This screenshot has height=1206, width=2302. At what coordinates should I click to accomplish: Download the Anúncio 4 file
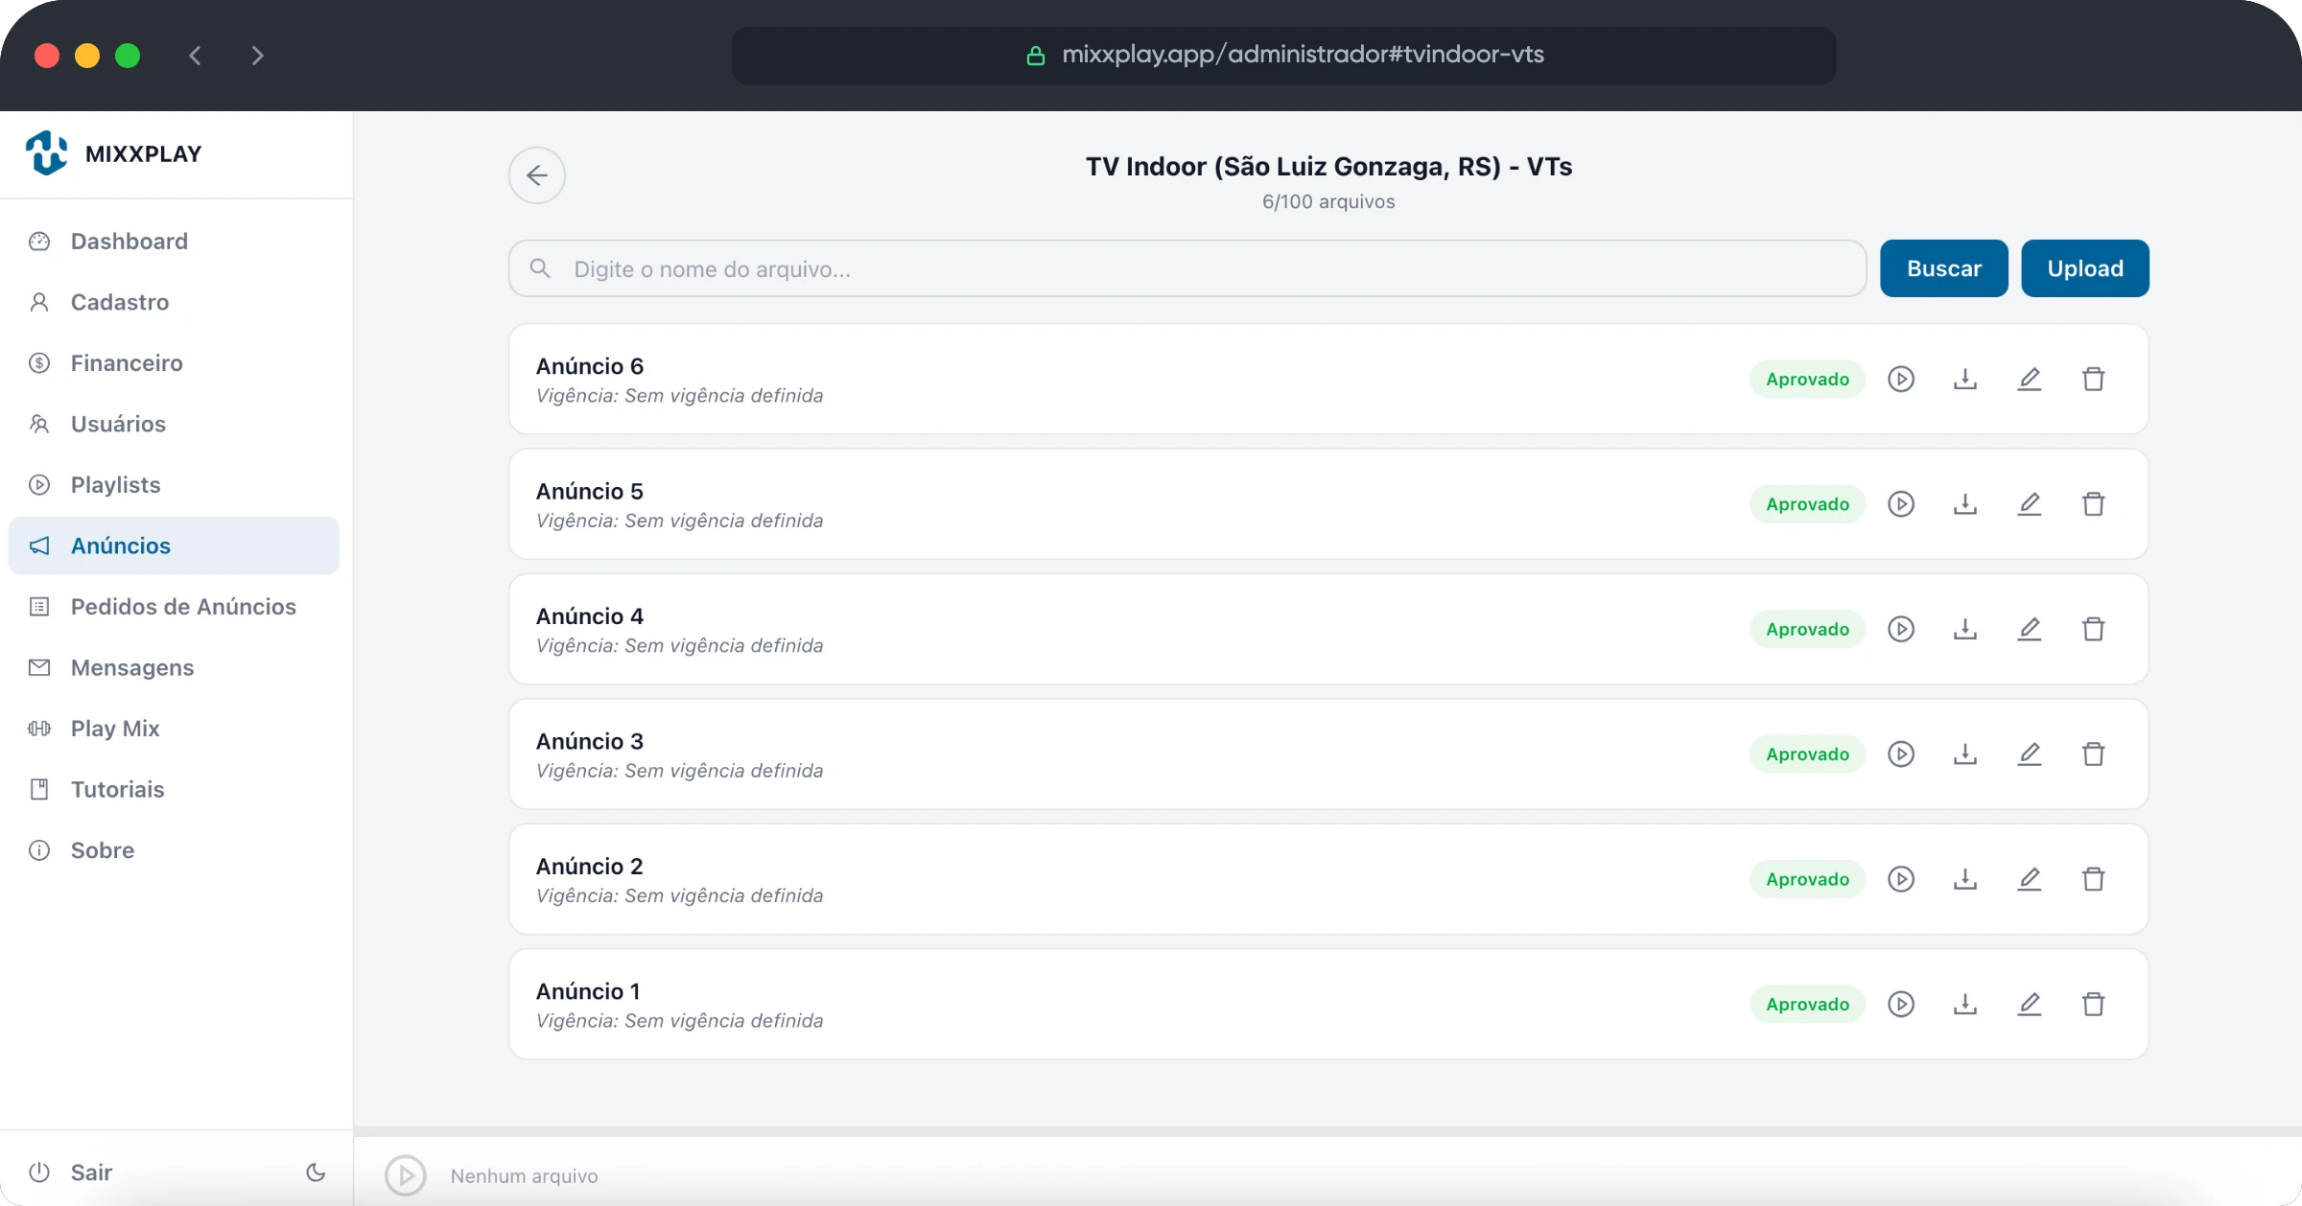click(x=1965, y=629)
